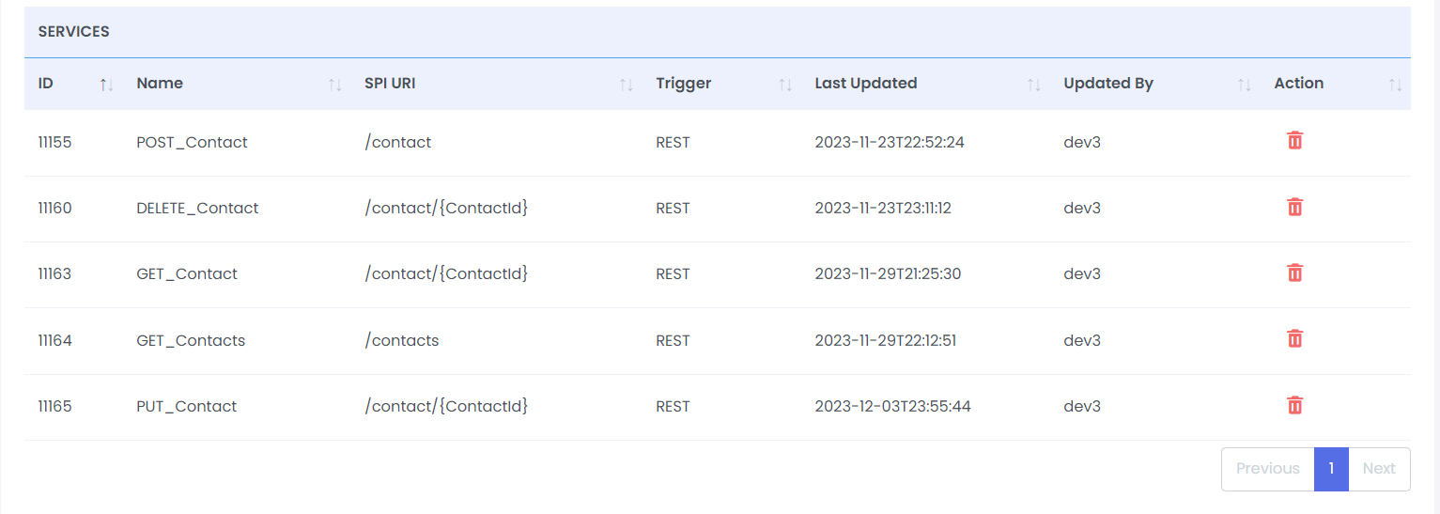Screen dimensions: 1440x514
Task: Open the POST_Contact service name
Action: [192, 143]
